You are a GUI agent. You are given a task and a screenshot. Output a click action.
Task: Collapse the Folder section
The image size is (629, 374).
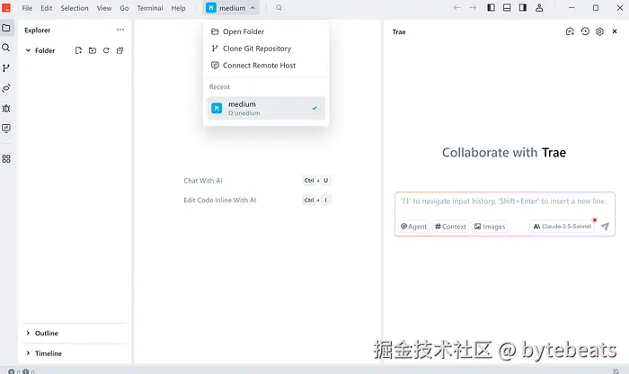(40, 50)
